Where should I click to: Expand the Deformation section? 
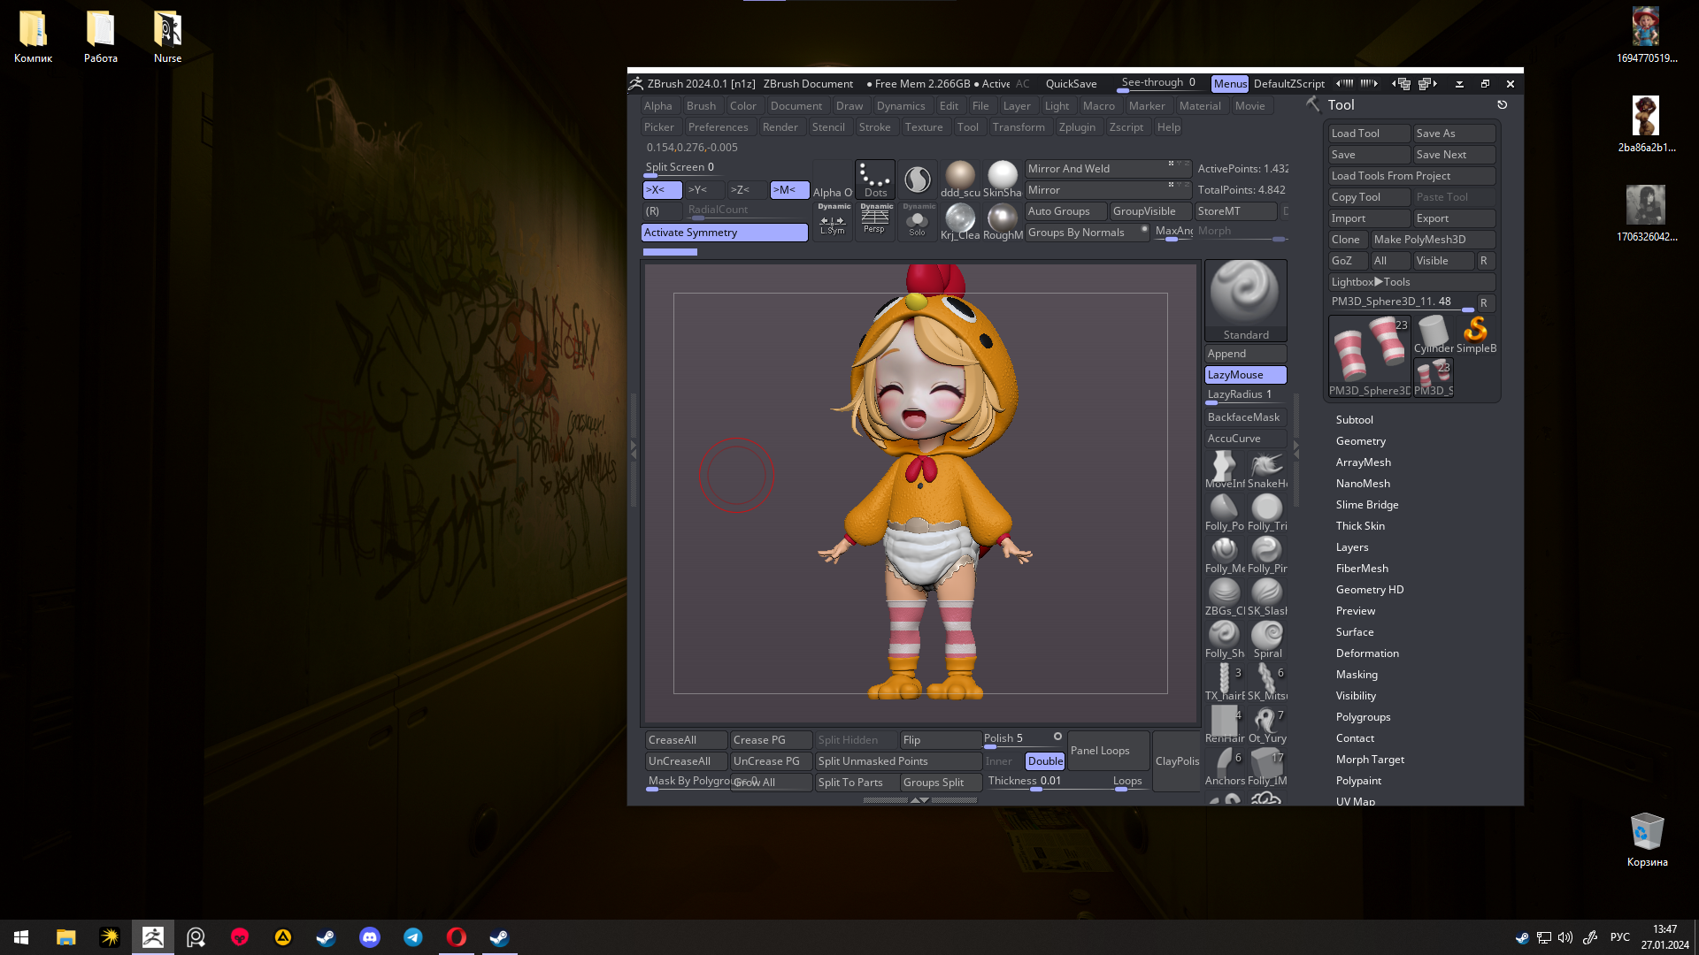pos(1367,653)
